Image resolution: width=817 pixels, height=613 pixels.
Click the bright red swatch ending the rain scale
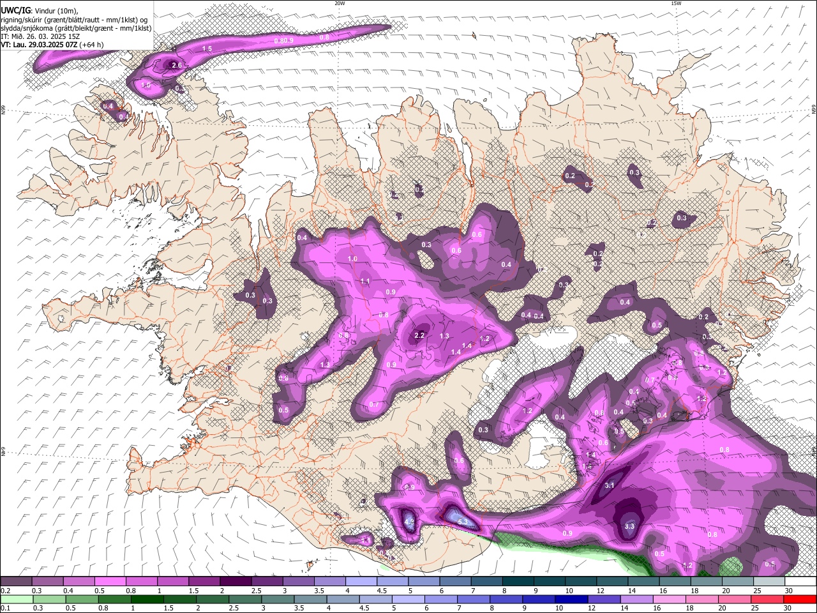click(x=800, y=599)
